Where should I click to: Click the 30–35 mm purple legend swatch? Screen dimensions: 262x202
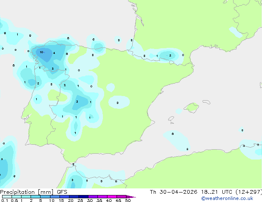coord(93,197)
